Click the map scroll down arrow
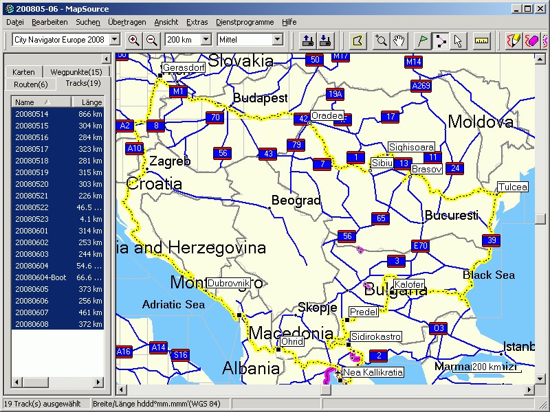Screen dimensions: 550x412 pyautogui.click(x=540, y=379)
